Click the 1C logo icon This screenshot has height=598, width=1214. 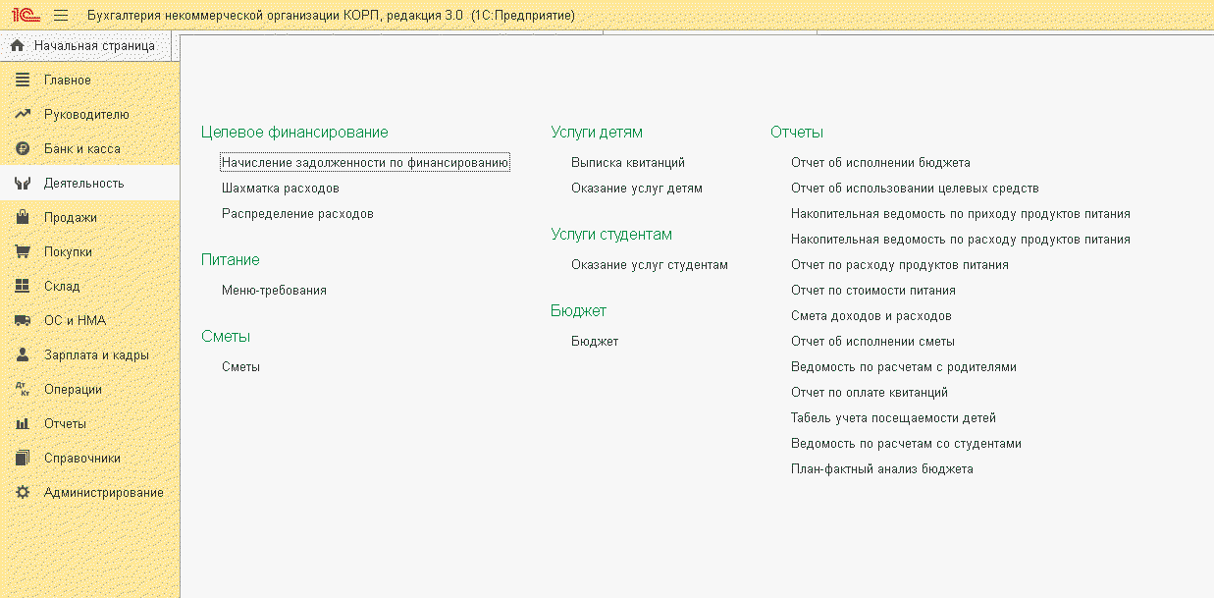point(25,16)
